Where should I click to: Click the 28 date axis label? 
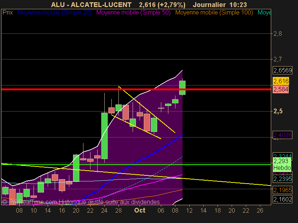[x=118, y=210]
